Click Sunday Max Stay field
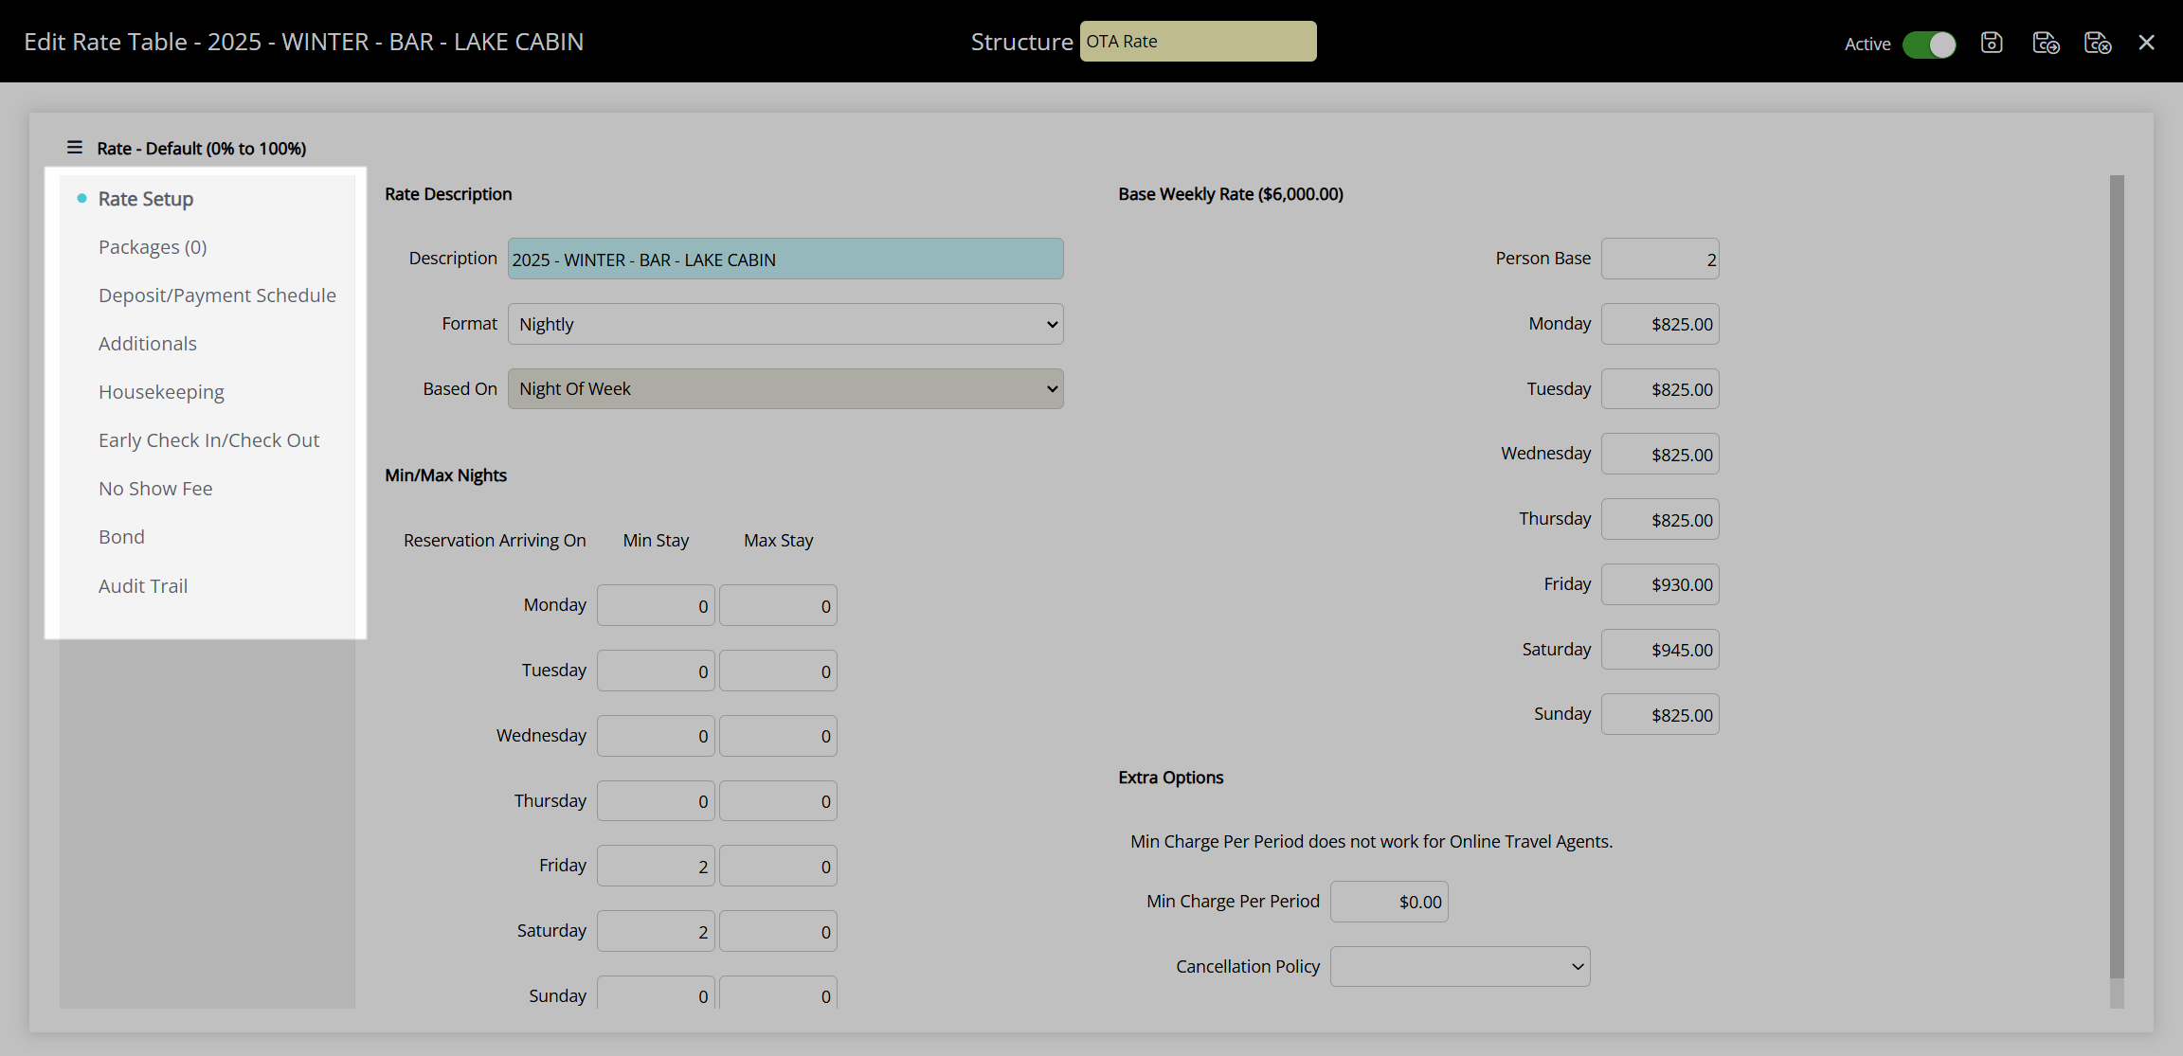 pyautogui.click(x=778, y=993)
